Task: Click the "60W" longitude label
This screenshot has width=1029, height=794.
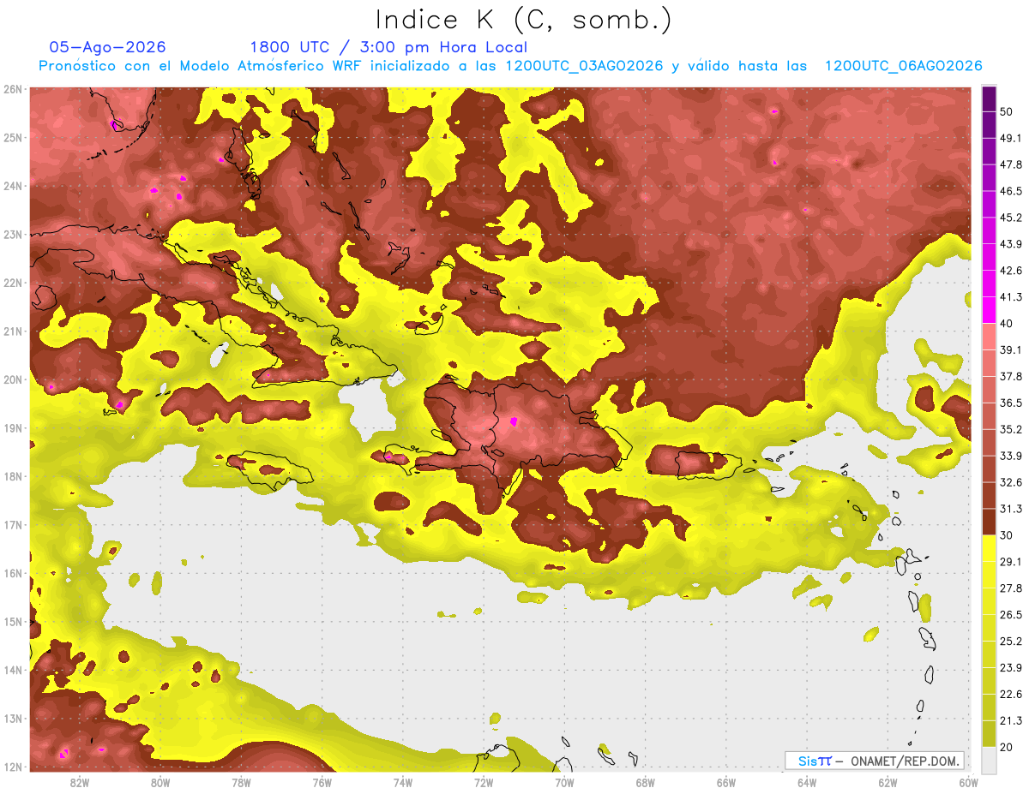Action: tap(968, 782)
